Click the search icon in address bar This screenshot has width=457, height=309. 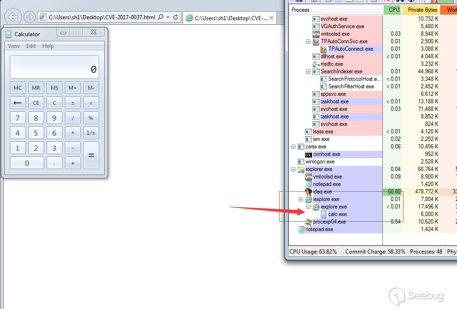[x=160, y=17]
